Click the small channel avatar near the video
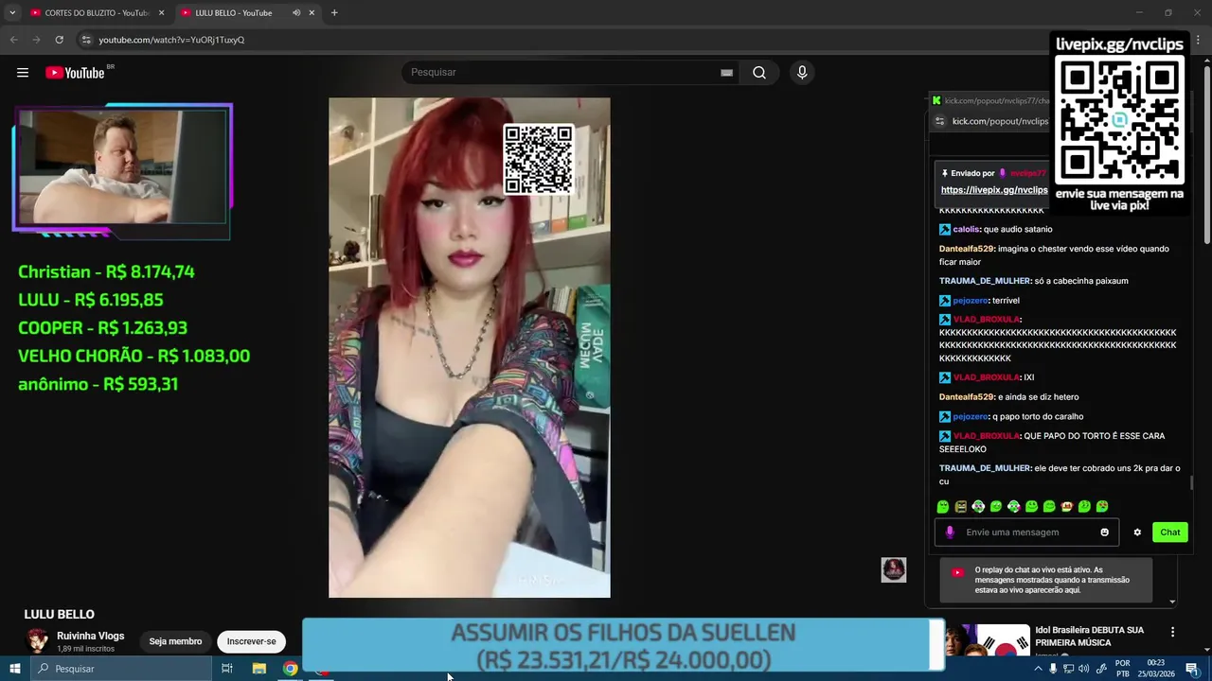 tap(894, 569)
